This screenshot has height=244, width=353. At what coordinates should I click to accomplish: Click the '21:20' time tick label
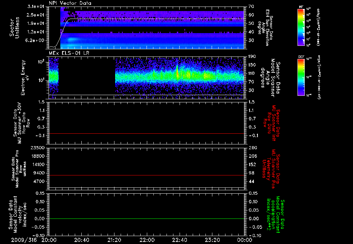pyautogui.click(x=114, y=240)
